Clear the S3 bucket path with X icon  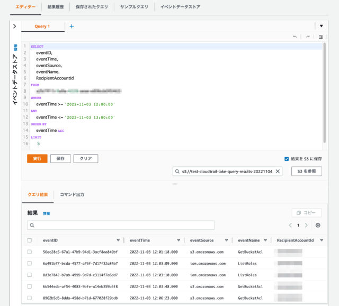coord(278,172)
